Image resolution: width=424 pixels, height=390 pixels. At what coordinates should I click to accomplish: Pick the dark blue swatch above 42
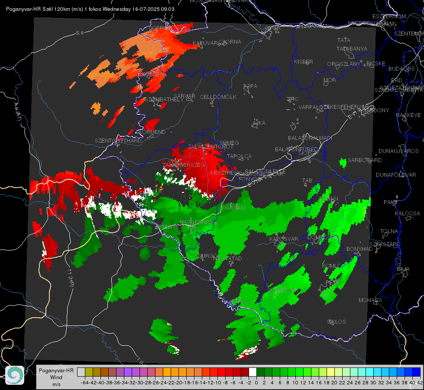click(417, 372)
